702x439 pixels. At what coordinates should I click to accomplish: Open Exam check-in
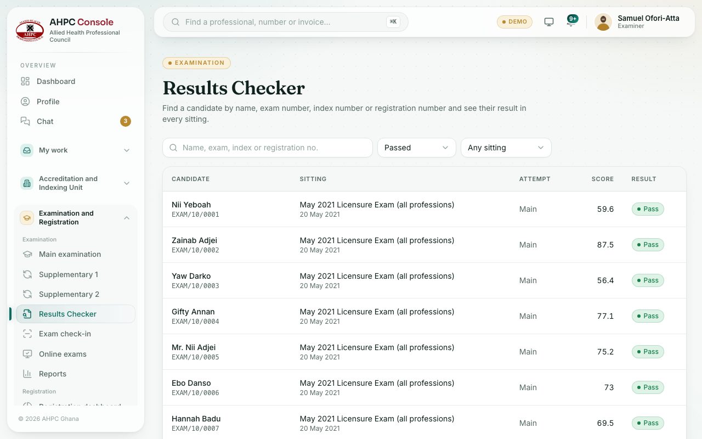tap(76, 334)
